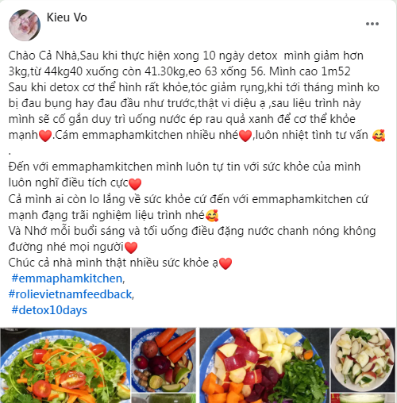The width and height of the screenshot is (397, 403).
Task: Open the Kieu Vo profile name link
Action: click(x=67, y=17)
